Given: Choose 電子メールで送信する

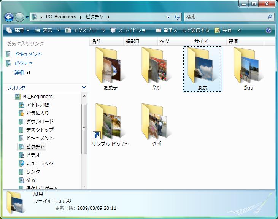Looking at the screenshot, I should tap(183, 30).
